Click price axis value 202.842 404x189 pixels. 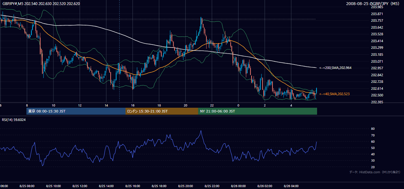tap(377, 75)
